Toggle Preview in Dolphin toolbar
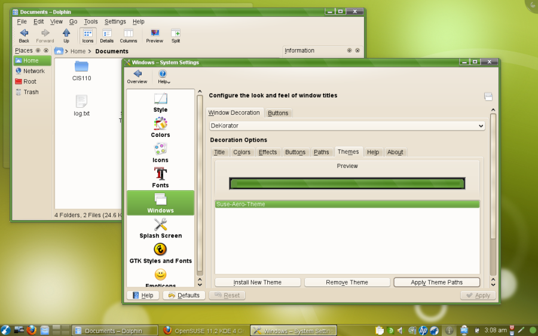Screen dimensions: 538x336 click(154, 36)
